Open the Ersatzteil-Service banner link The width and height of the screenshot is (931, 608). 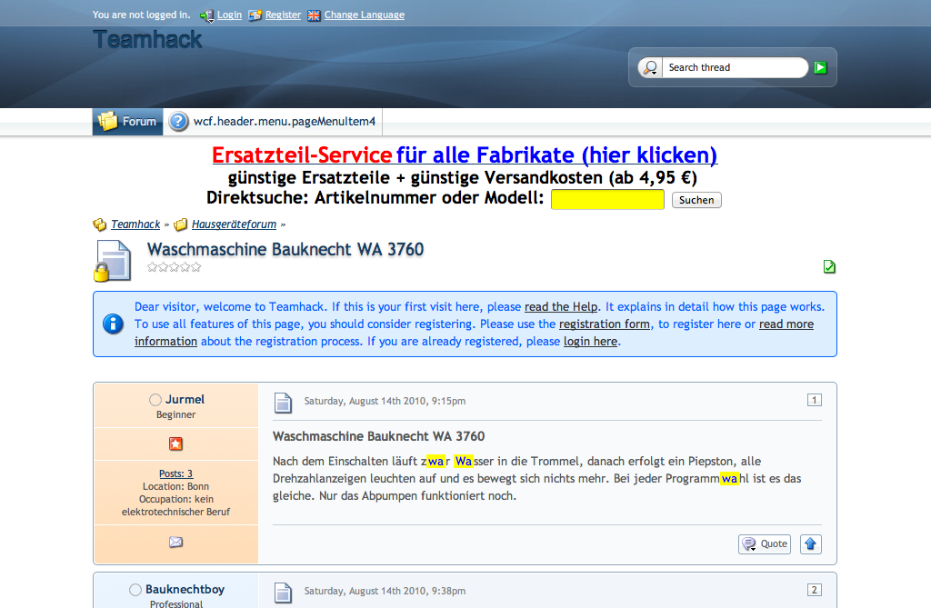465,155
